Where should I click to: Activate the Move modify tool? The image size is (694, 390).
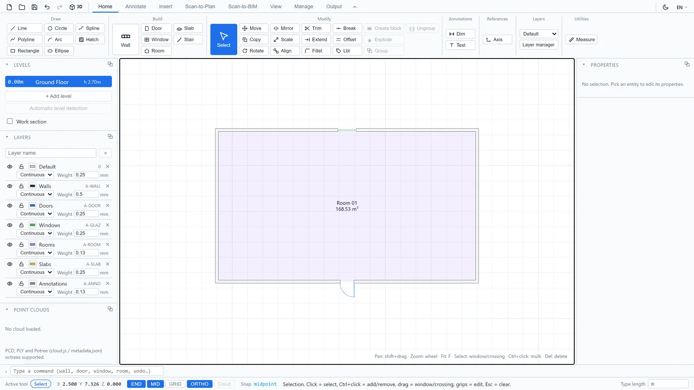tap(254, 28)
